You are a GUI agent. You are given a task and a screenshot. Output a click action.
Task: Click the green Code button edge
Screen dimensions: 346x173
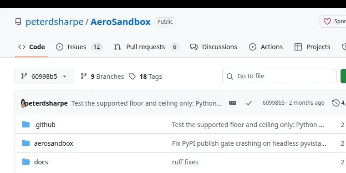point(343,76)
